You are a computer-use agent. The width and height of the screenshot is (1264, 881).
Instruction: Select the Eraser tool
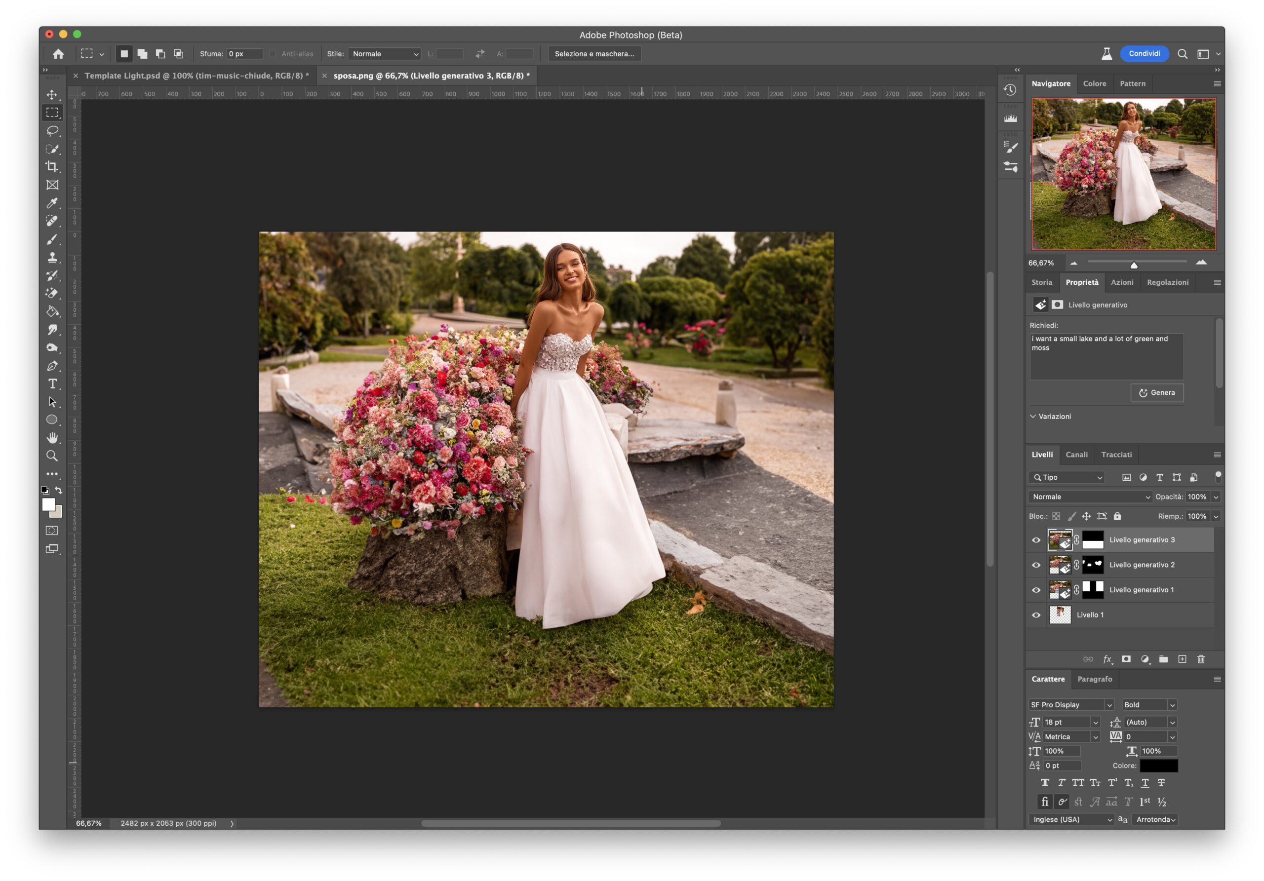coord(52,293)
